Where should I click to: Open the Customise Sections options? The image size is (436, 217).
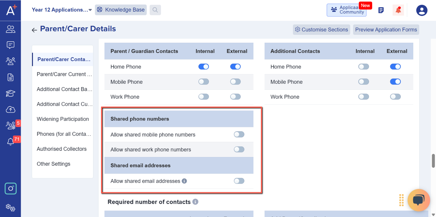coord(322,30)
